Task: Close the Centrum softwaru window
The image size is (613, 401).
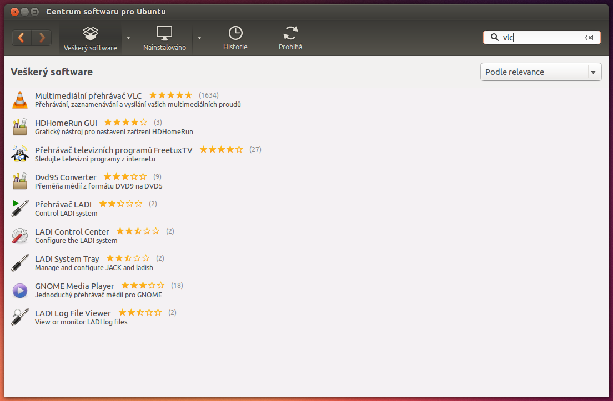Action: coord(15,12)
